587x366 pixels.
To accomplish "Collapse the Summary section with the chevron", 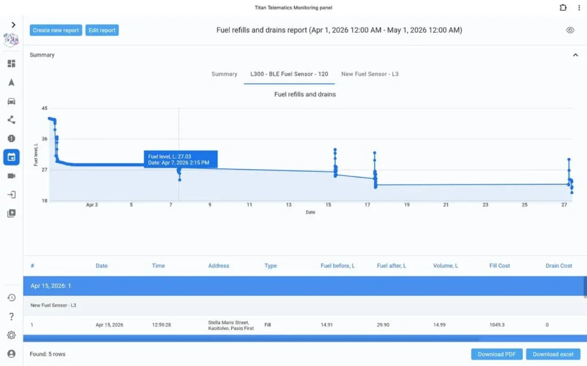I will [x=576, y=55].
